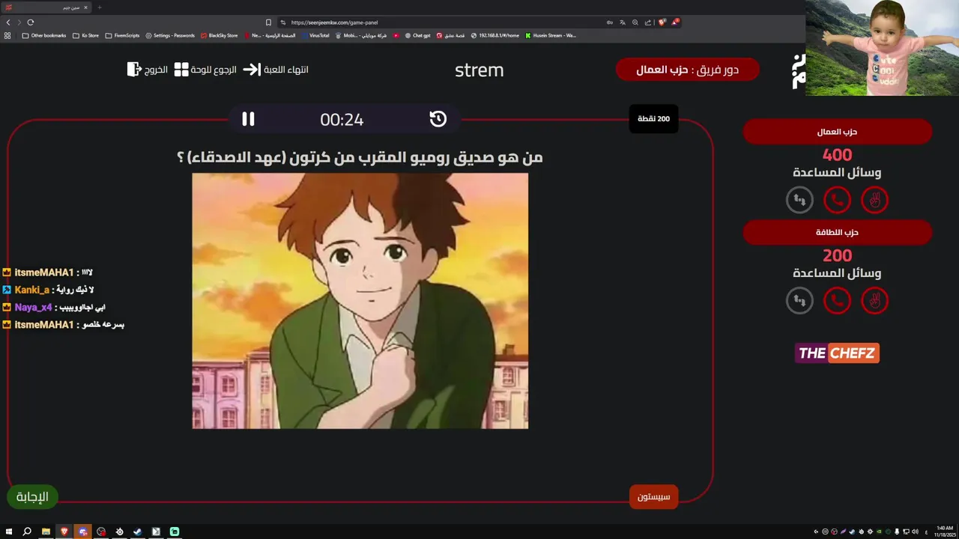Open File Explorer from the taskbar
The image size is (959, 539).
tap(46, 532)
